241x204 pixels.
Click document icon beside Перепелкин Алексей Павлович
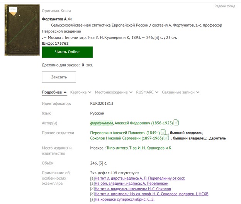(x=163, y=133)
